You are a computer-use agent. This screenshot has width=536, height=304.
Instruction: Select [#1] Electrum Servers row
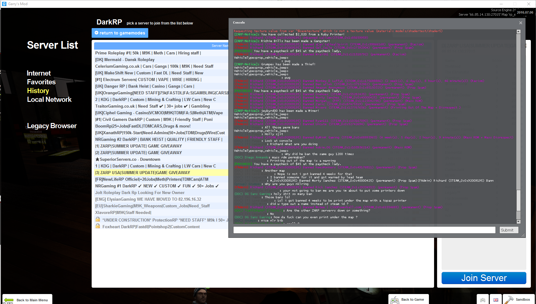(161, 79)
